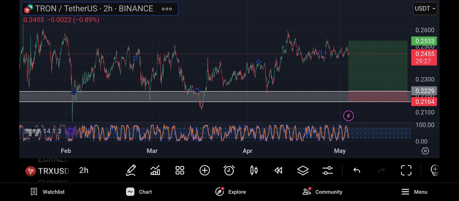The image size is (459, 201).
Task: Open the chart type icon with bars and line
Action: (x=155, y=170)
